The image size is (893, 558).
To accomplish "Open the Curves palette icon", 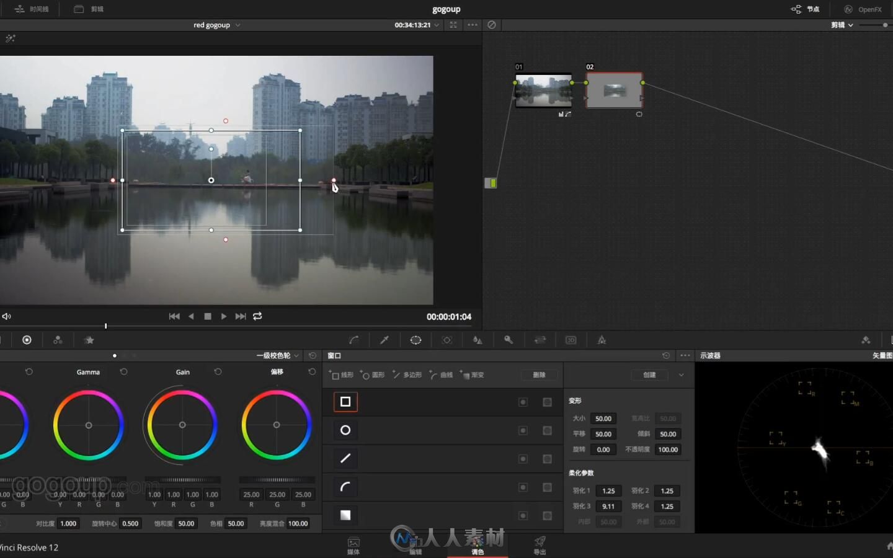I will (x=353, y=340).
